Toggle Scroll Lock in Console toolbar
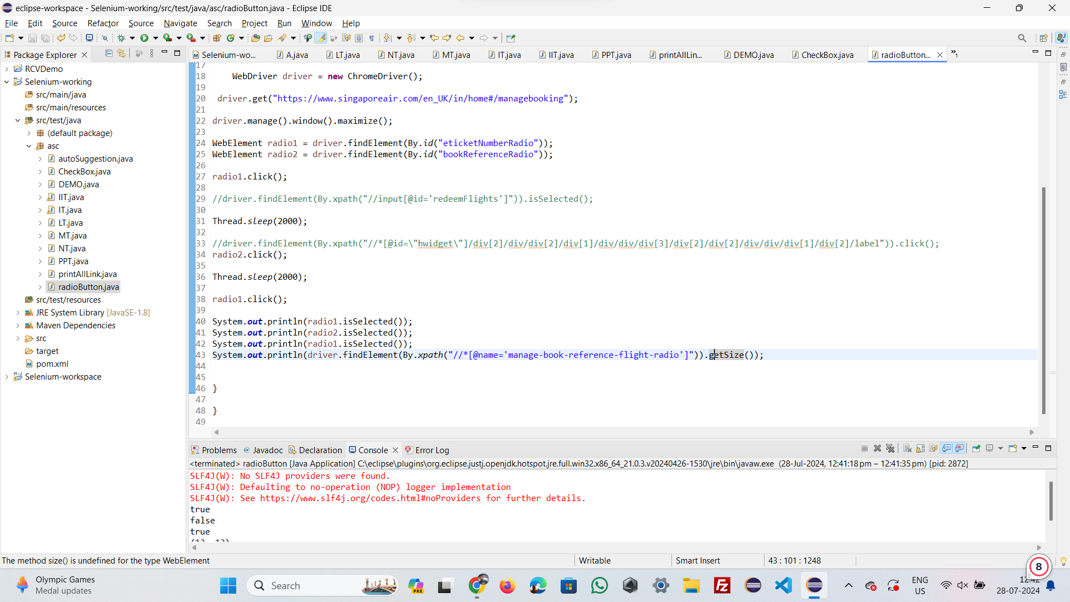Screen dimensions: 1070x602 [x=920, y=448]
